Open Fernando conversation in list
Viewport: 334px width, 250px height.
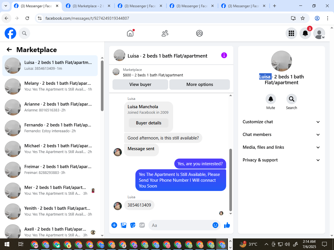[50, 128]
